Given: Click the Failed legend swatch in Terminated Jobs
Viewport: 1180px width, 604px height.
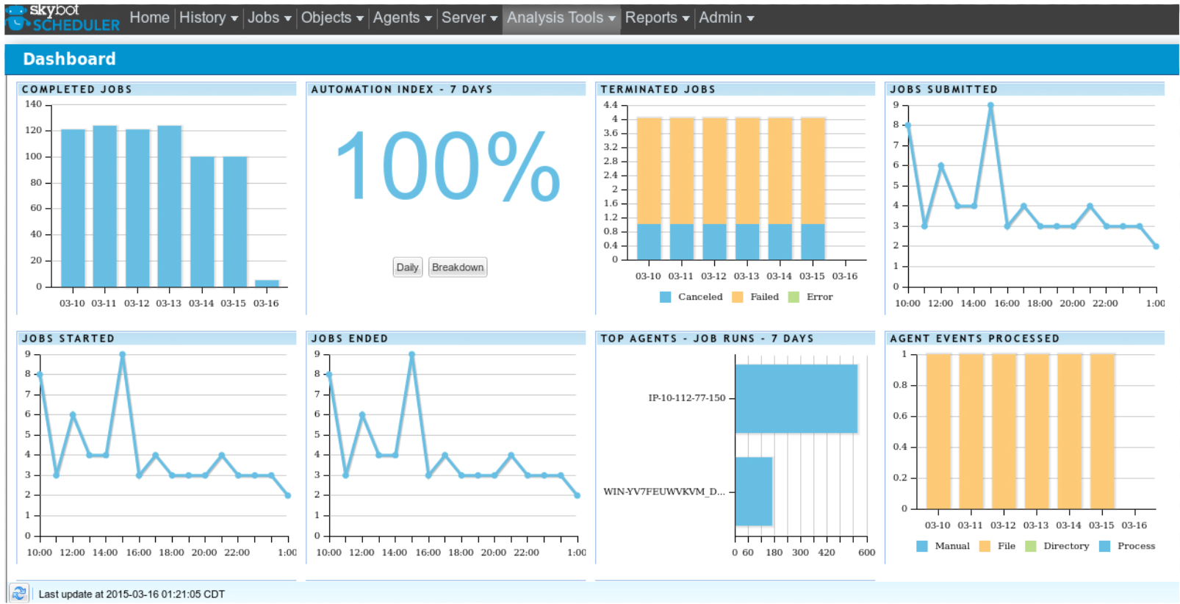Looking at the screenshot, I should [x=738, y=297].
